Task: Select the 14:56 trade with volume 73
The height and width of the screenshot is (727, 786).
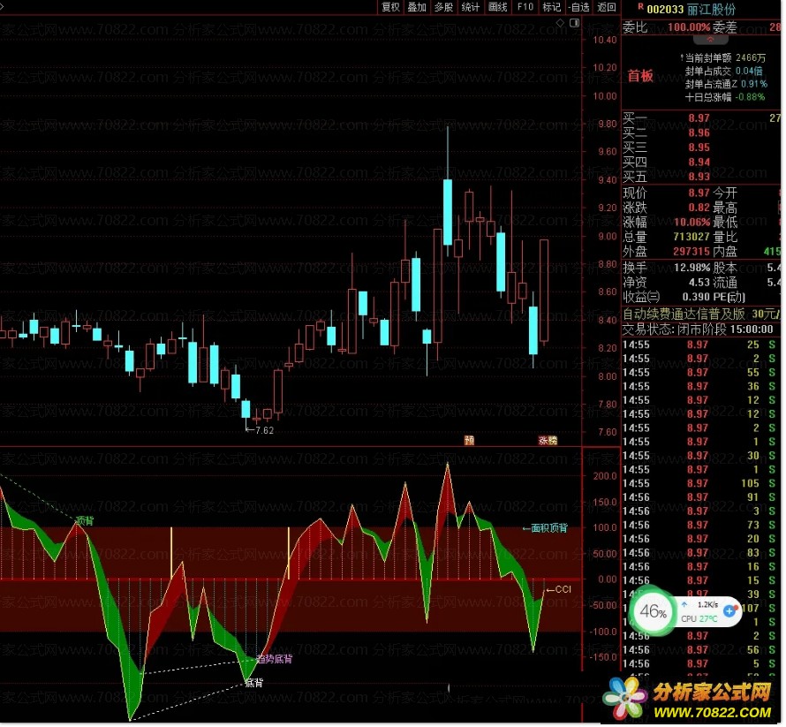Action: click(699, 525)
